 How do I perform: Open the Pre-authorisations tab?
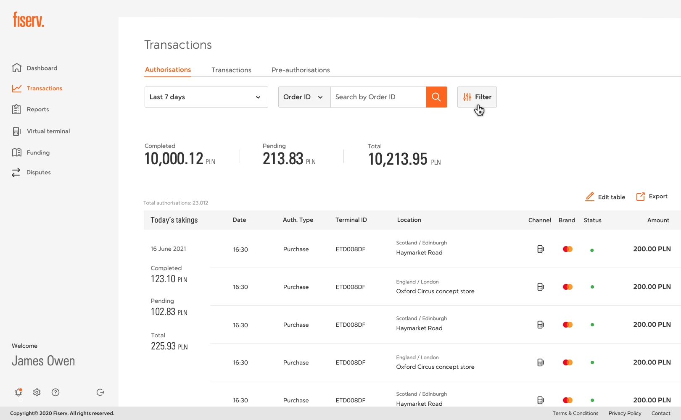point(300,70)
